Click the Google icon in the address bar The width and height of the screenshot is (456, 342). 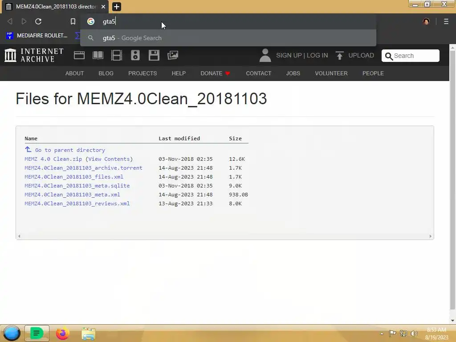[x=91, y=21]
